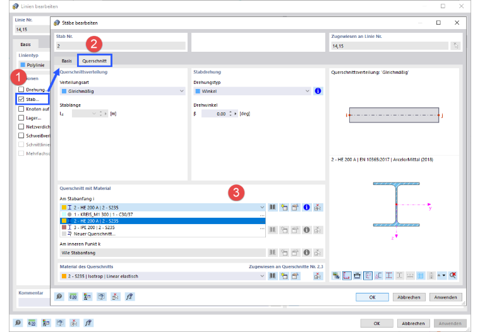The height and width of the screenshot is (332, 480).
Task: Click the Schnittlinie checkbox
Action: click(21, 144)
